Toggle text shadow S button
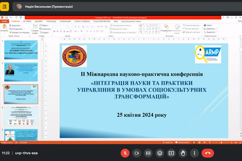The height and width of the screenshot is (161, 242). [64, 31]
